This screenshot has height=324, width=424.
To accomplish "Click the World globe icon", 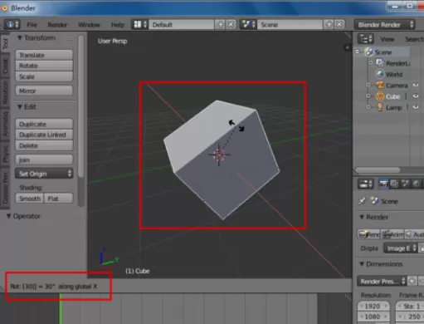I will [x=380, y=74].
